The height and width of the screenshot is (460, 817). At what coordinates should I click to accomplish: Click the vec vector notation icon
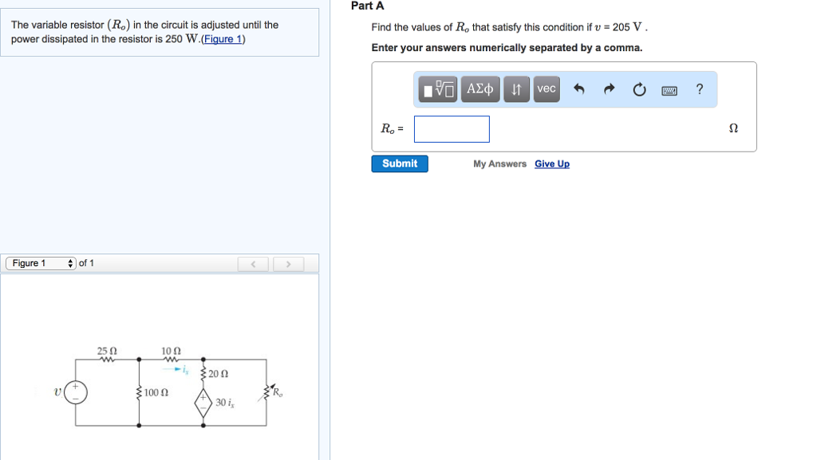point(546,89)
